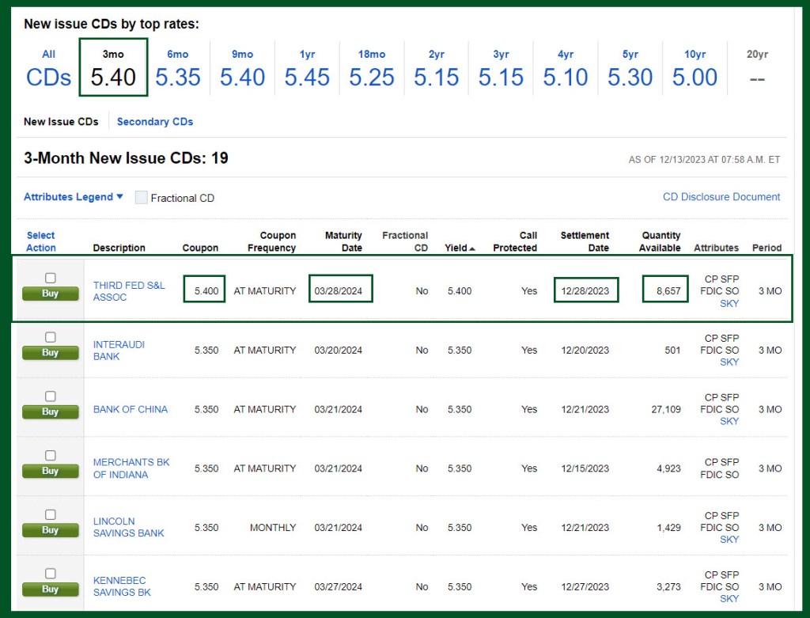This screenshot has height=618, width=810.
Task: Open the Bank of China CD details
Action: pos(131,409)
